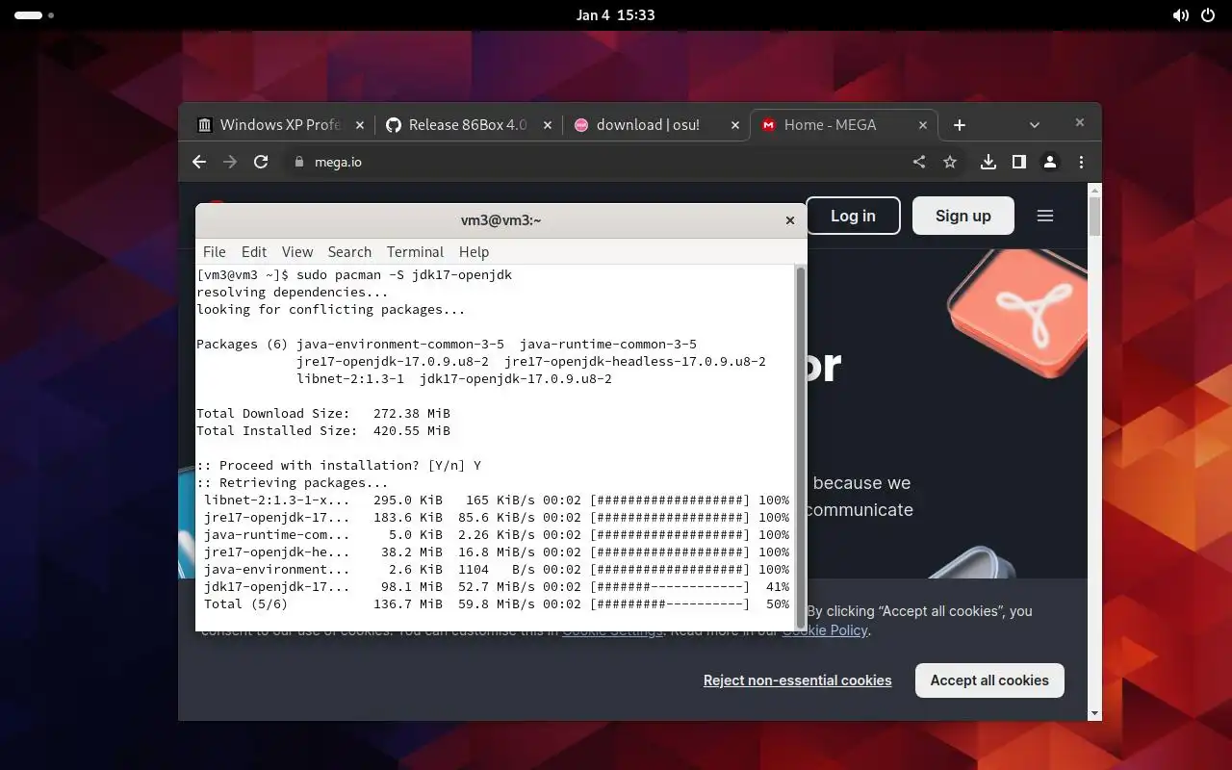
Task: Toggle the browser side panel icon
Action: pyautogui.click(x=1018, y=162)
